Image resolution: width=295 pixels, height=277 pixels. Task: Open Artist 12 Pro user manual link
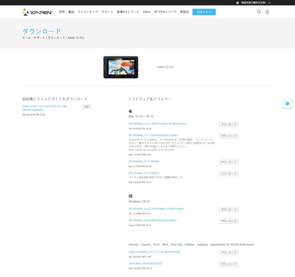[45, 108]
